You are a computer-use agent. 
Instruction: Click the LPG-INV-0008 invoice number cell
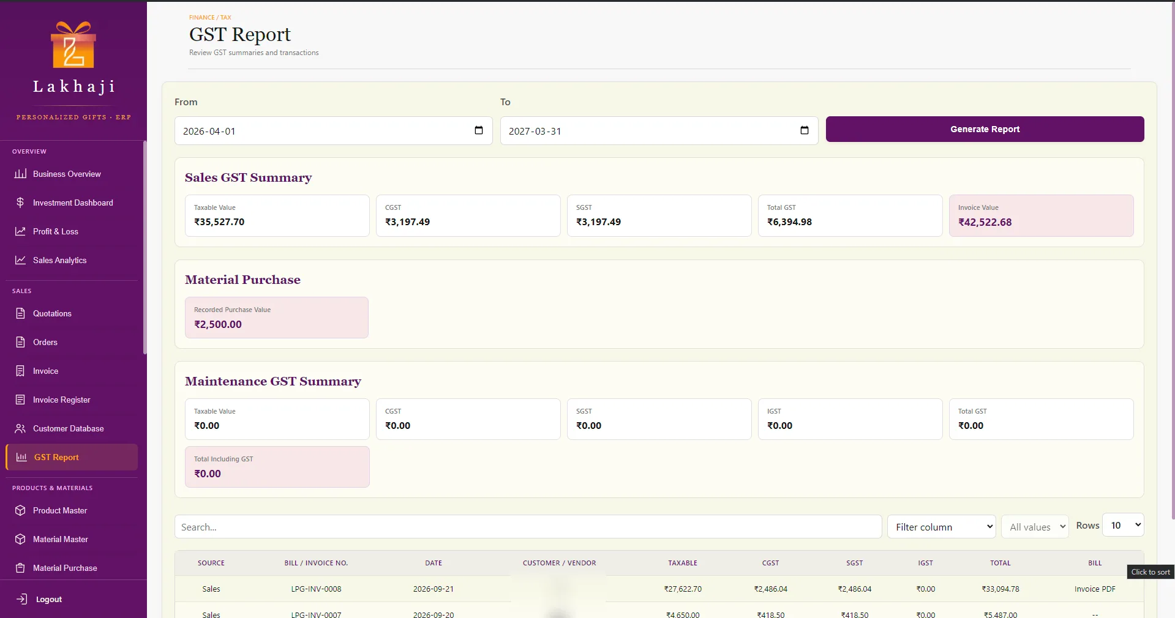(x=316, y=589)
